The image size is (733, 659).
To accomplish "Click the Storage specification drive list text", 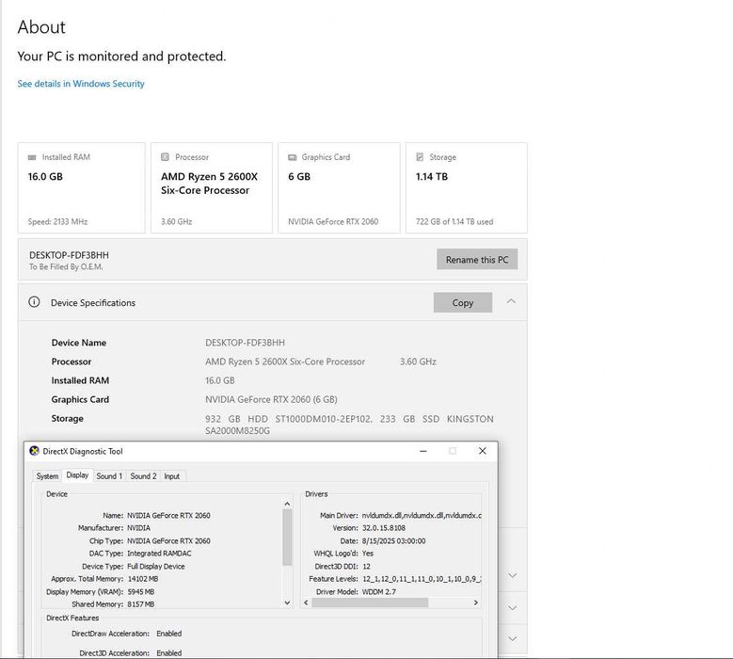I will point(349,425).
